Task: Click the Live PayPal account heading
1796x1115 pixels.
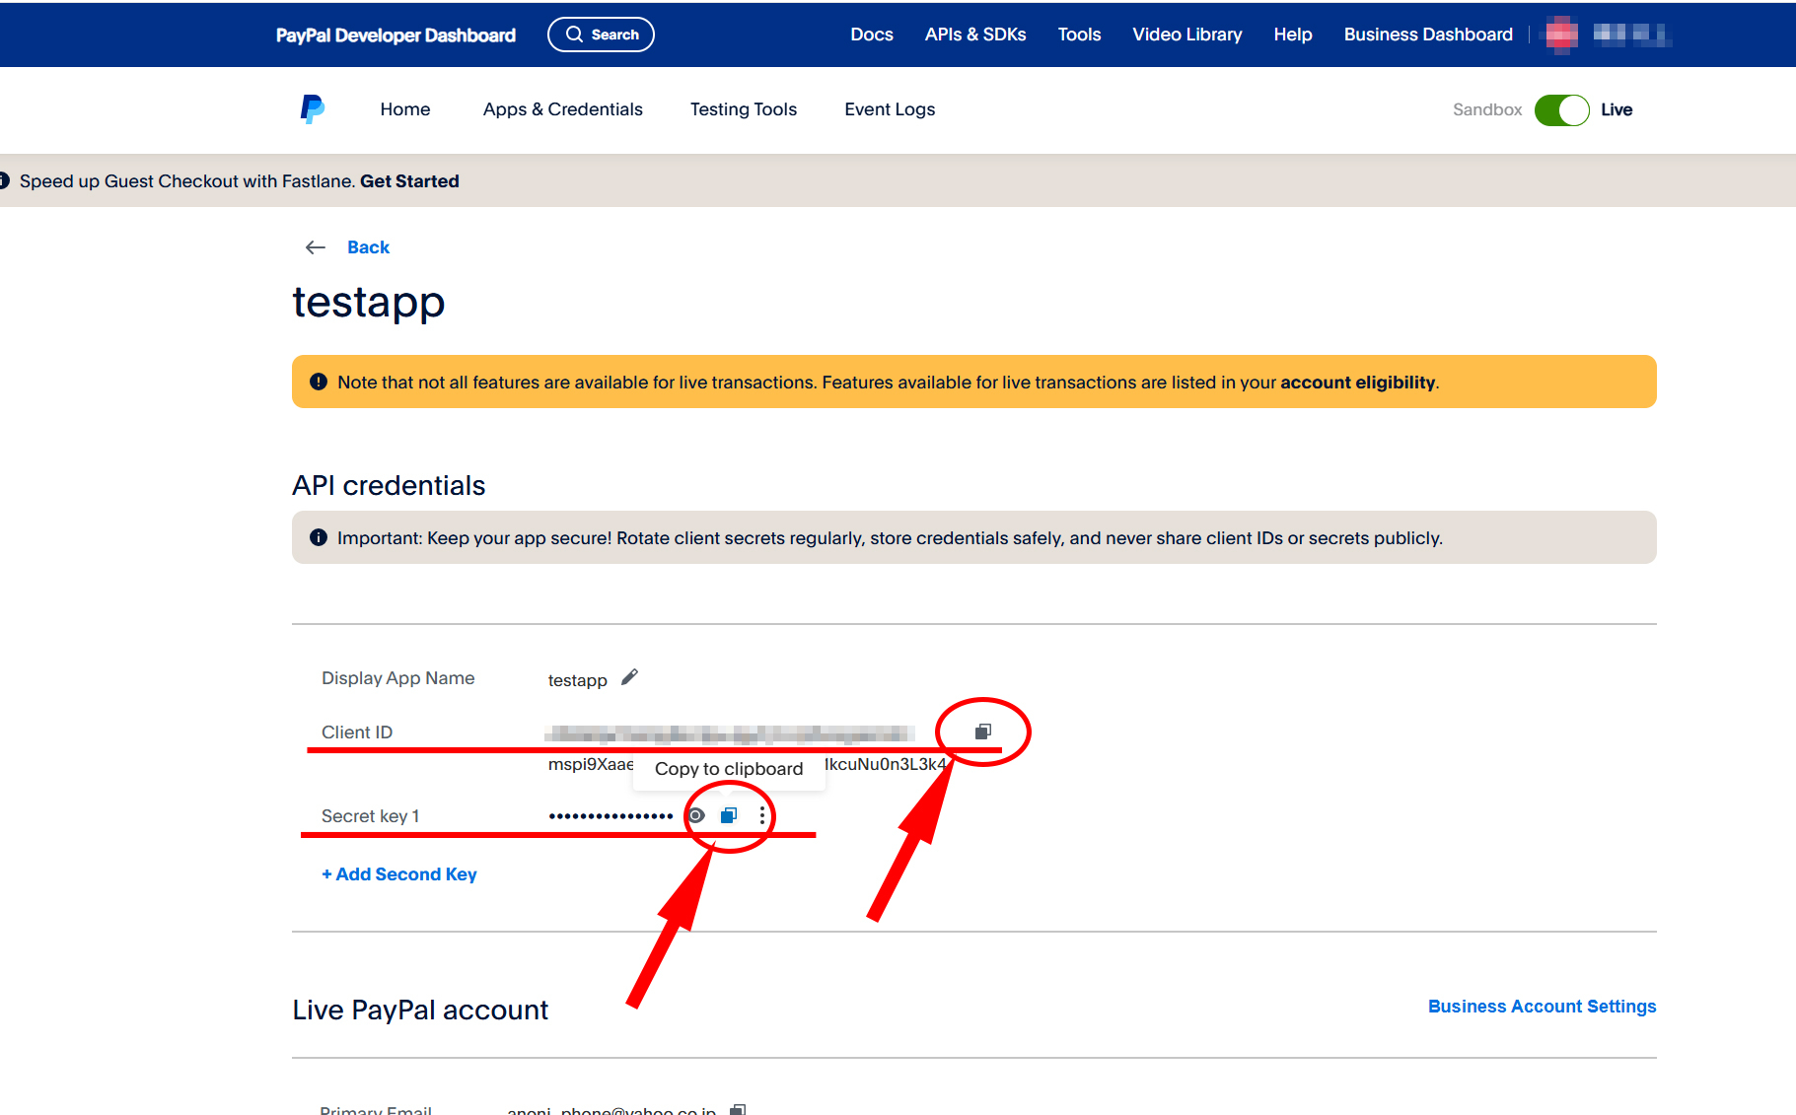Action: coord(420,1010)
